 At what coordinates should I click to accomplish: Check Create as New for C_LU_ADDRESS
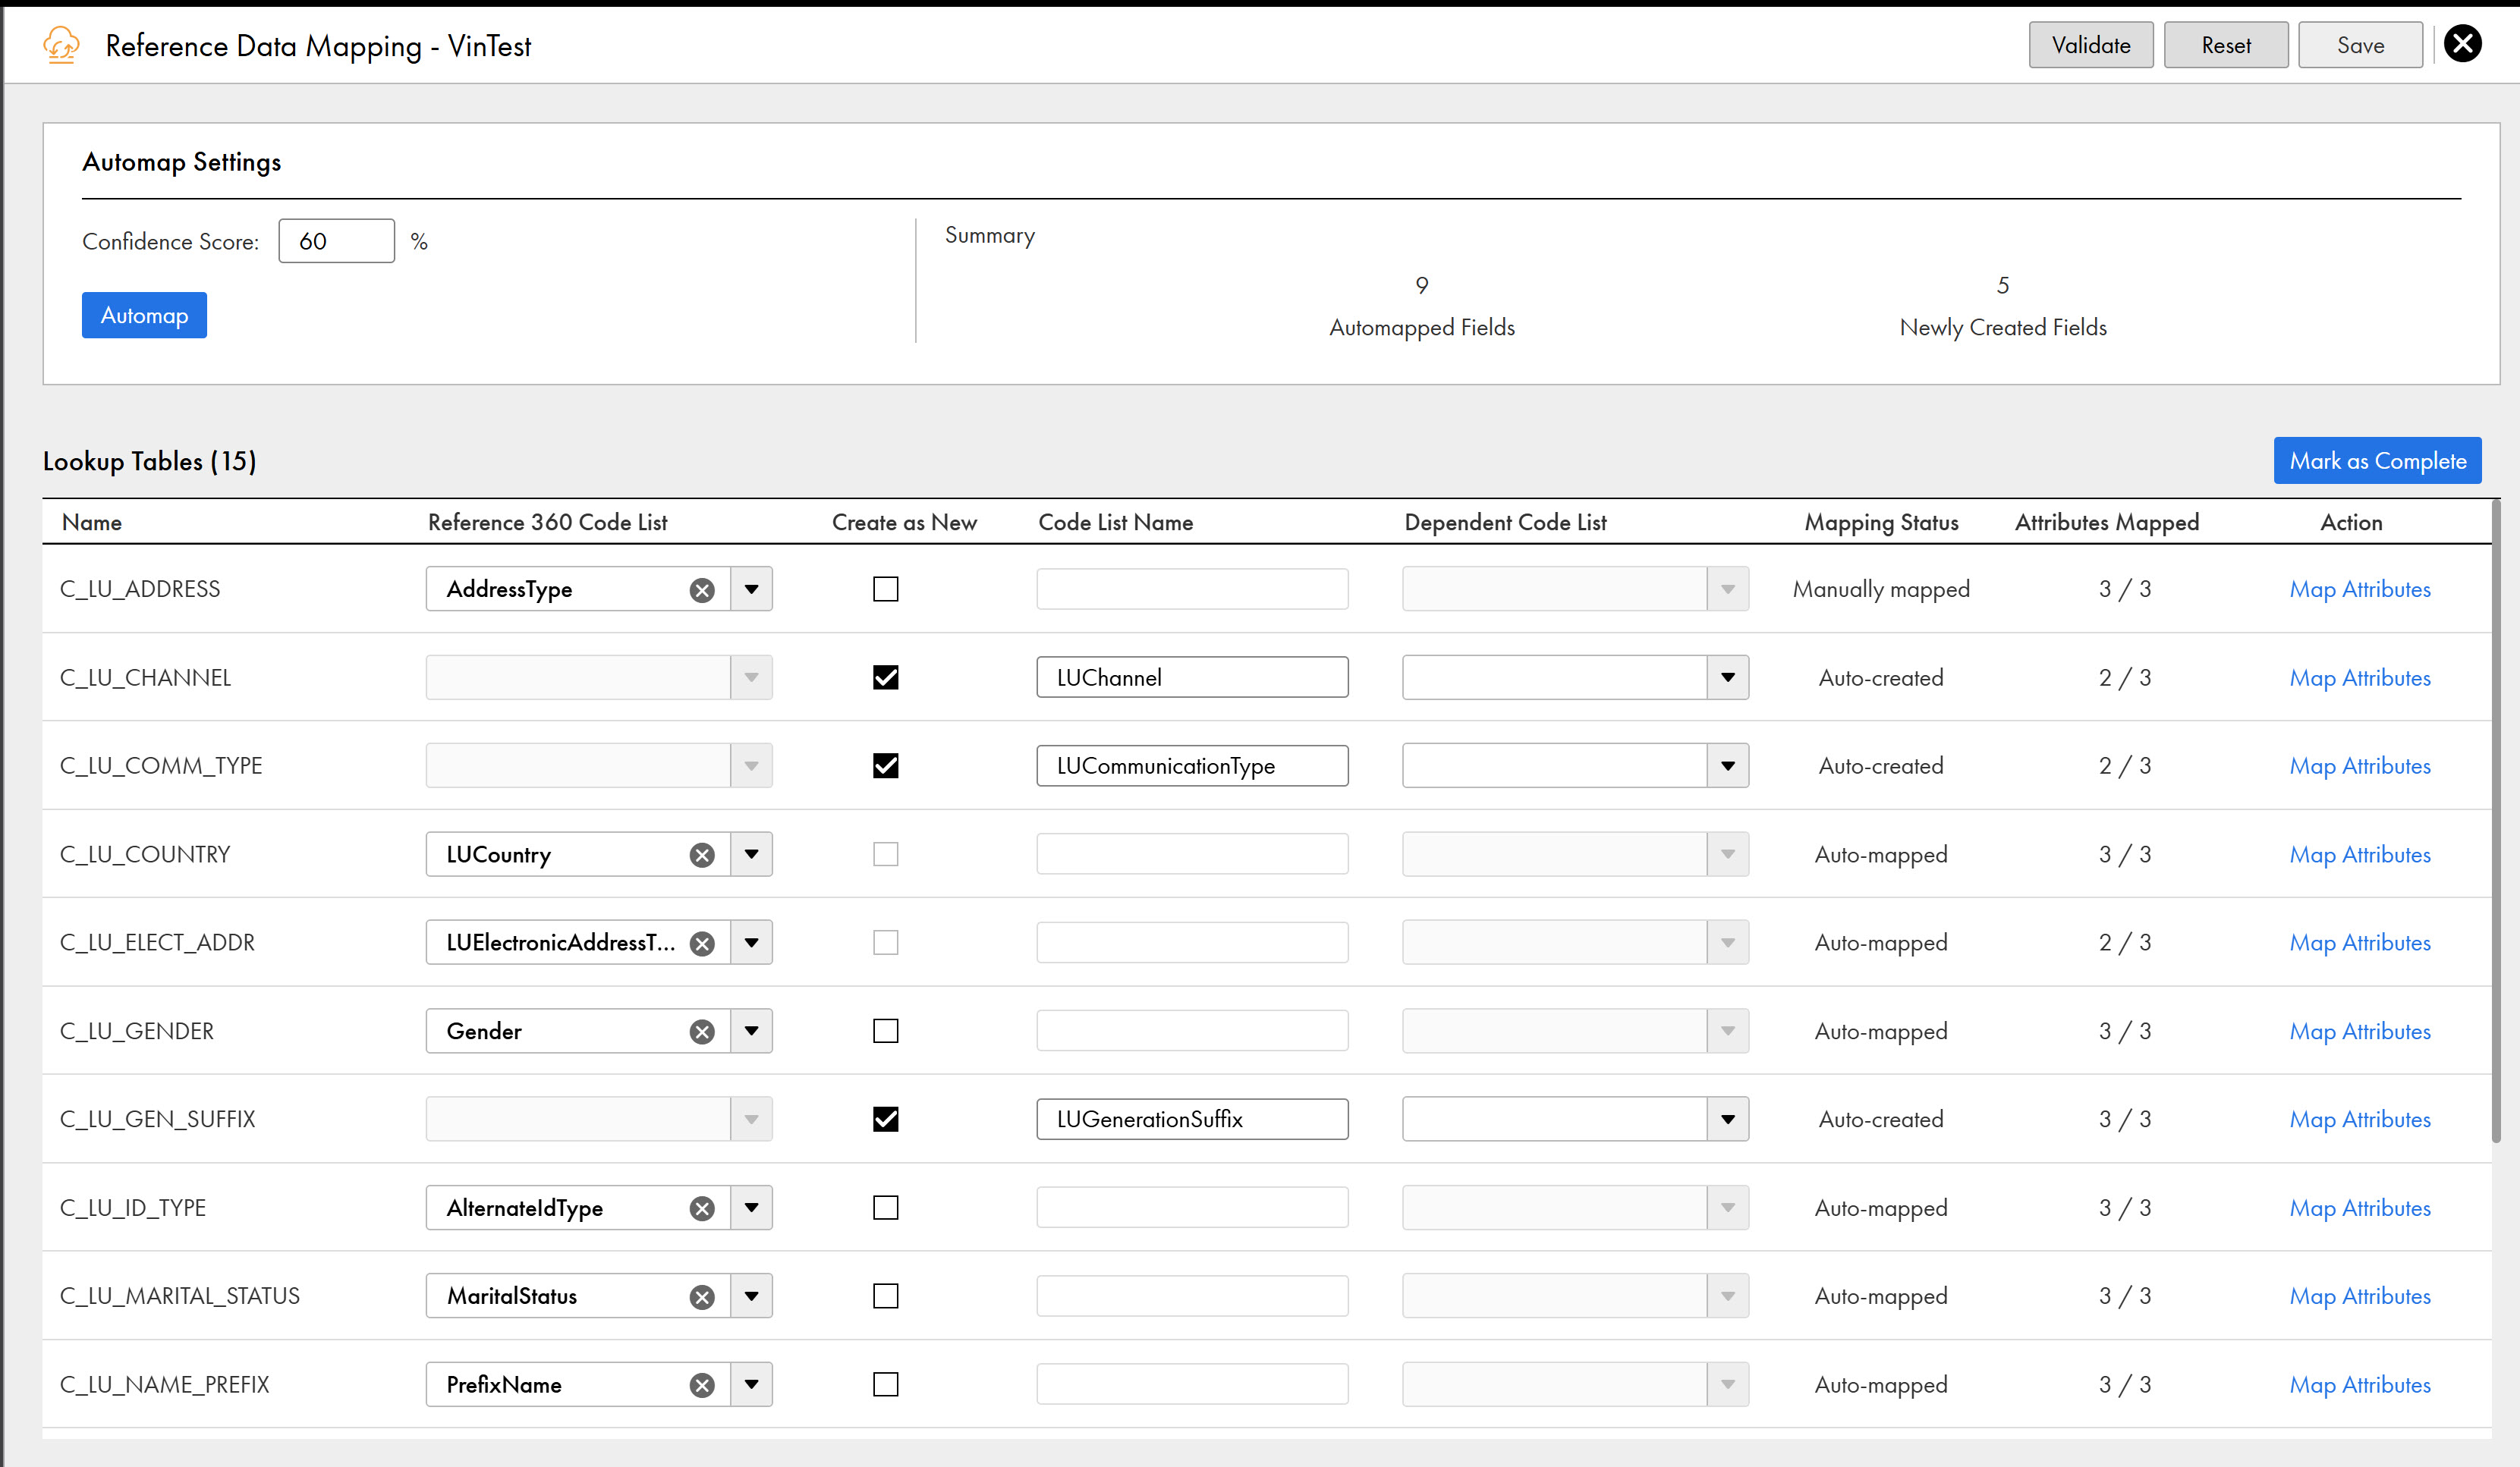point(885,589)
